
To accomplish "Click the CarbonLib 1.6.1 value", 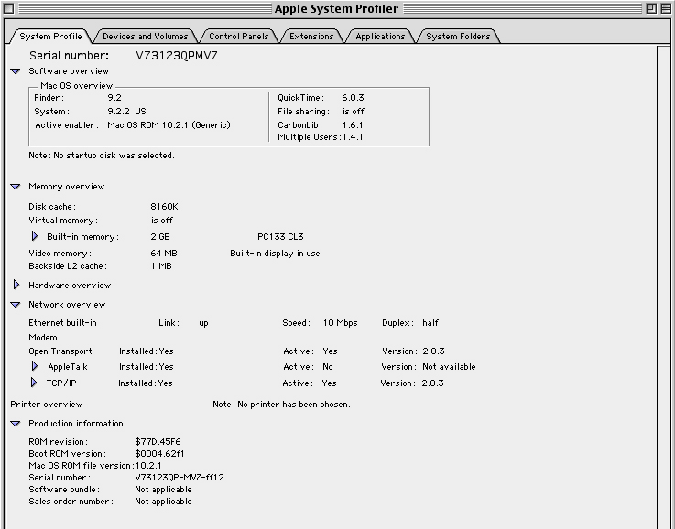I will (x=353, y=125).
